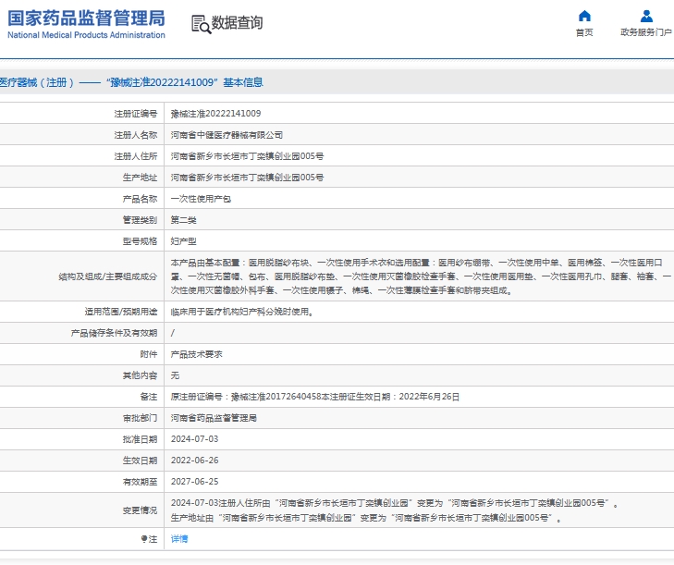This screenshot has width=674, height=565.
Task: Click the 审批部门 row label
Action: click(x=141, y=418)
